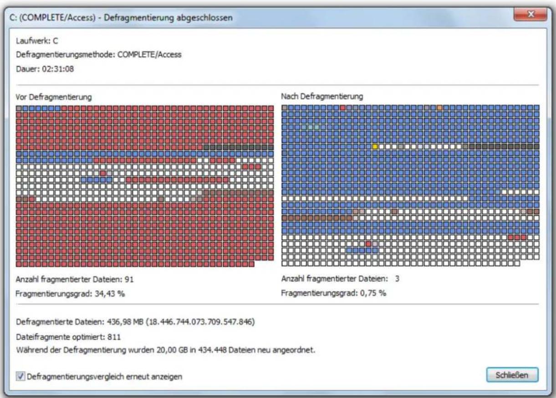The width and height of the screenshot is (556, 398).
Task: Click Anzahl fragmentierter Dateien: 91
Action: tap(74, 279)
